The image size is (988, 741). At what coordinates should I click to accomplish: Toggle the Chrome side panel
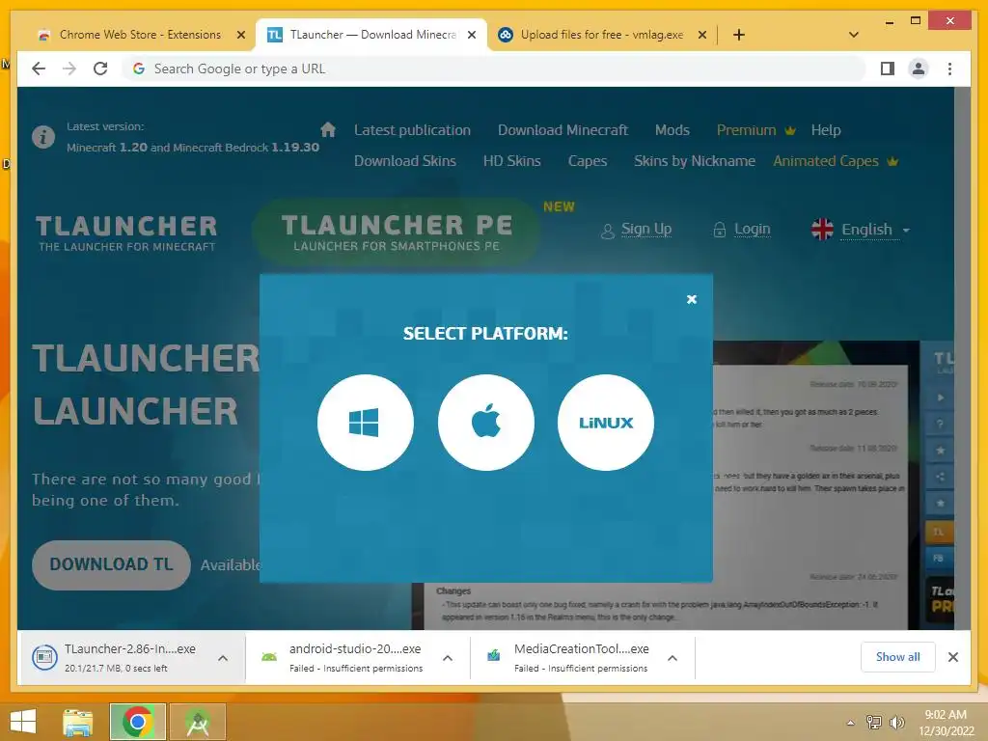pyautogui.click(x=888, y=69)
